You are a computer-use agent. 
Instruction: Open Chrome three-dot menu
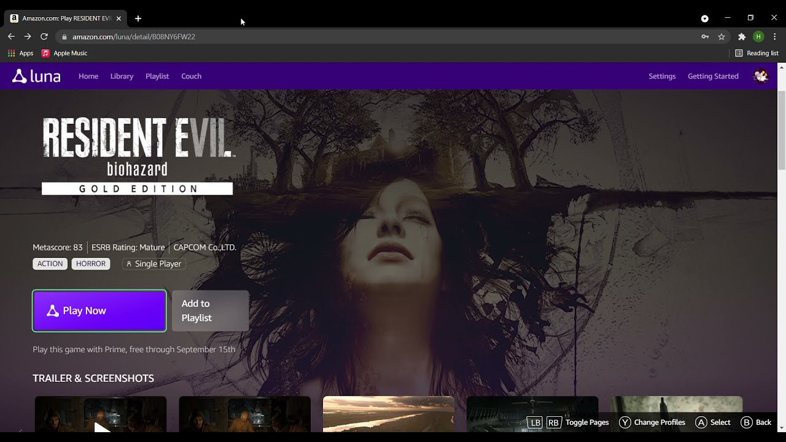tap(775, 37)
